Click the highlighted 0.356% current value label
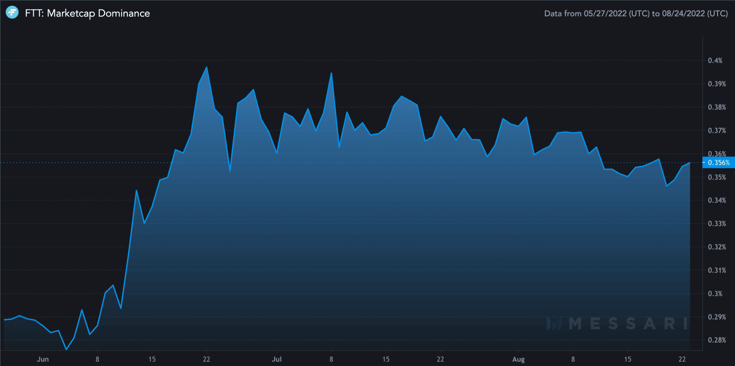 [x=718, y=163]
